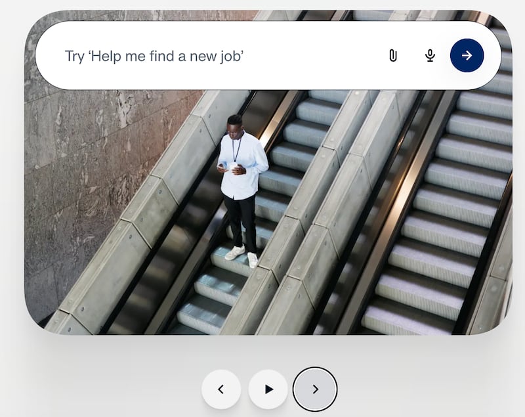Click the paperclip attach file icon
Viewport: 525px width, 417px height.
pos(393,56)
